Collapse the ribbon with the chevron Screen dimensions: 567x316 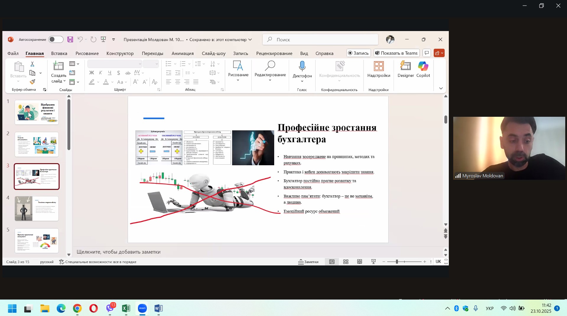point(441,88)
